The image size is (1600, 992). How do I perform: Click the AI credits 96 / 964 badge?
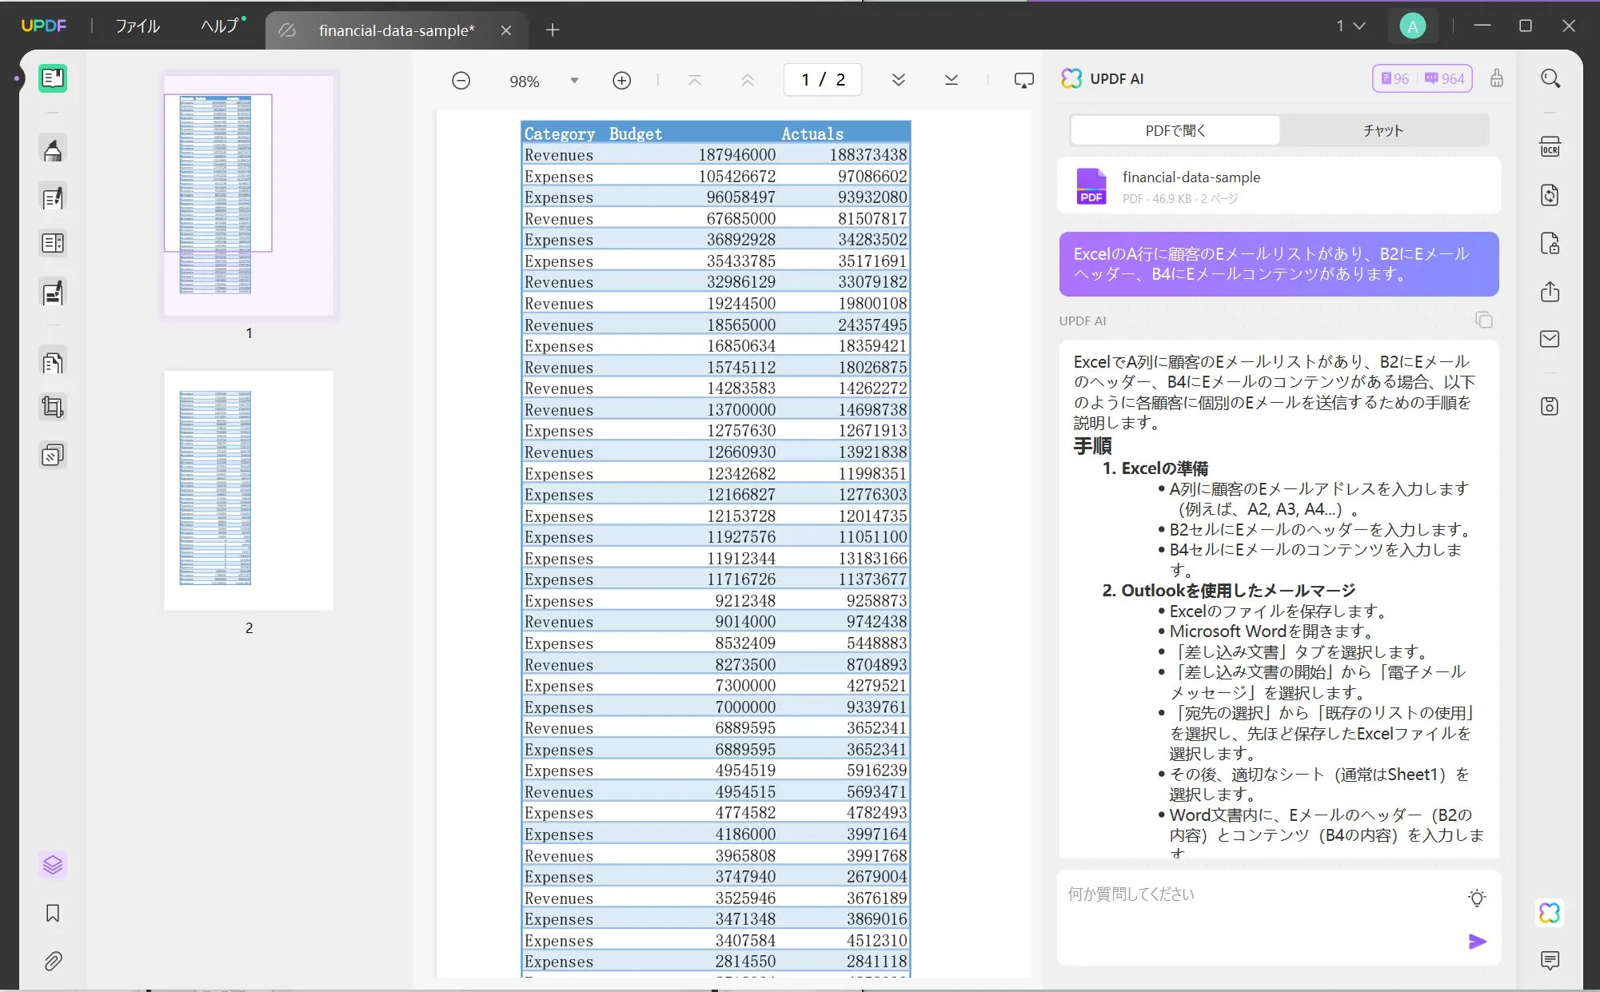[x=1422, y=78]
